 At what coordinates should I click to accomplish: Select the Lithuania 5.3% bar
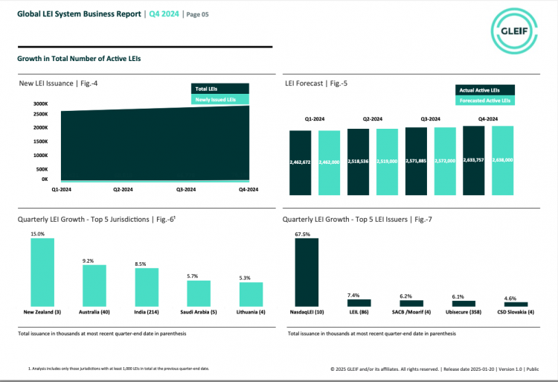click(x=251, y=293)
